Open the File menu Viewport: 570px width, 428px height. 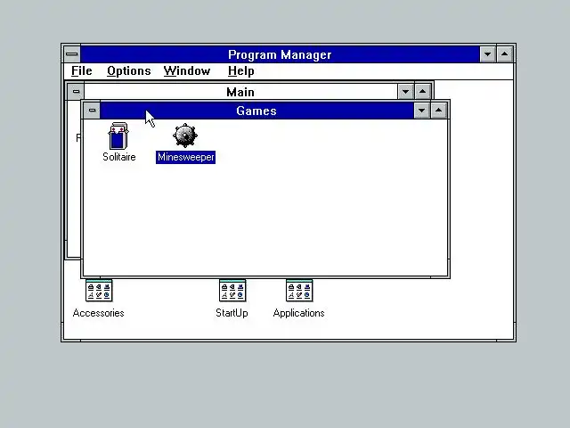[81, 71]
